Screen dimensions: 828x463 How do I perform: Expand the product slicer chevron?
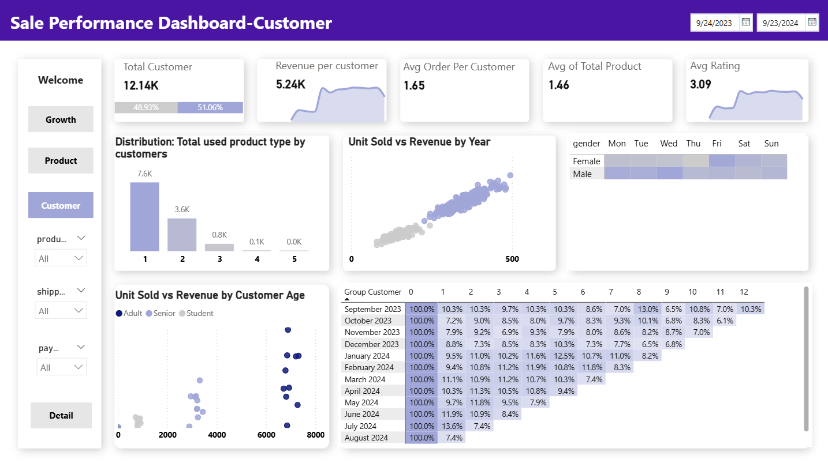81,238
